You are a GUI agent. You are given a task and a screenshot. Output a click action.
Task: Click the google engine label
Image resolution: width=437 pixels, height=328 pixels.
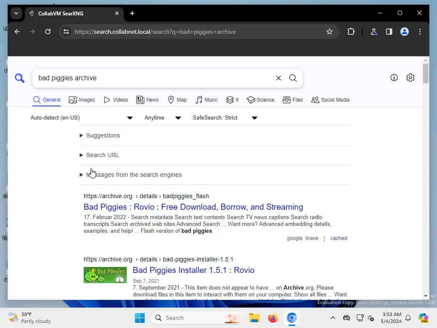pyautogui.click(x=294, y=238)
